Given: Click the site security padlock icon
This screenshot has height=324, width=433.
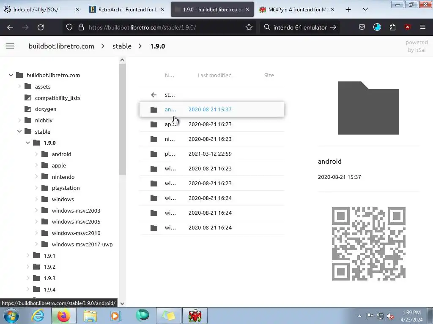Looking at the screenshot, I should (x=81, y=27).
